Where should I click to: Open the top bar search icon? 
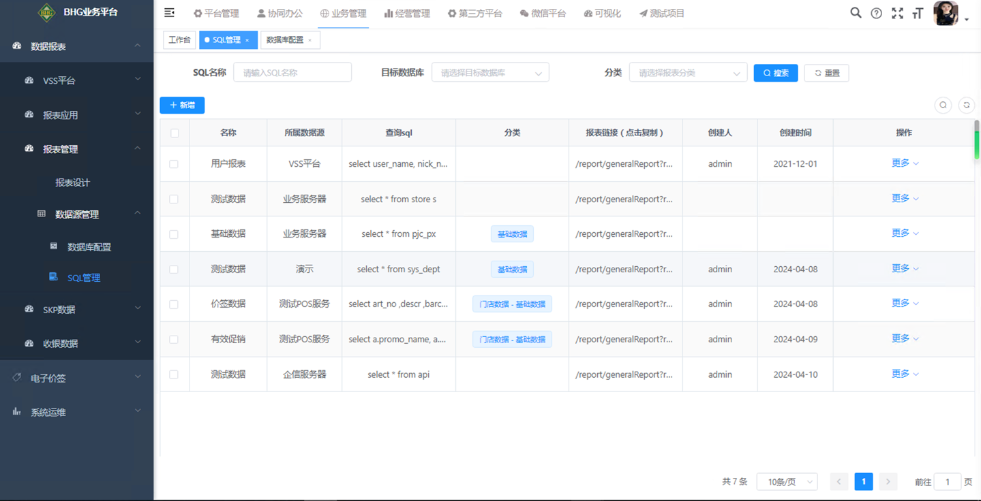pyautogui.click(x=856, y=13)
